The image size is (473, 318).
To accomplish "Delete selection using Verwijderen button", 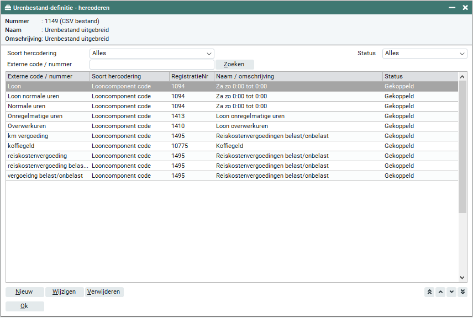I will (x=104, y=292).
